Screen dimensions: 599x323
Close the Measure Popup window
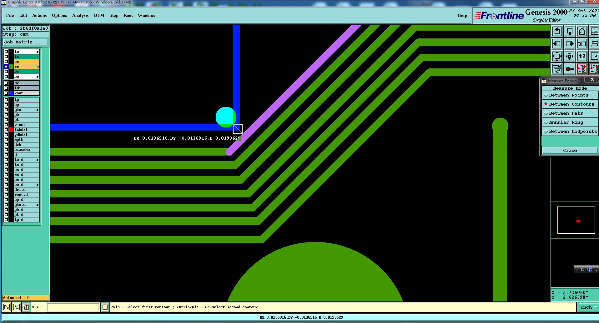(592, 80)
